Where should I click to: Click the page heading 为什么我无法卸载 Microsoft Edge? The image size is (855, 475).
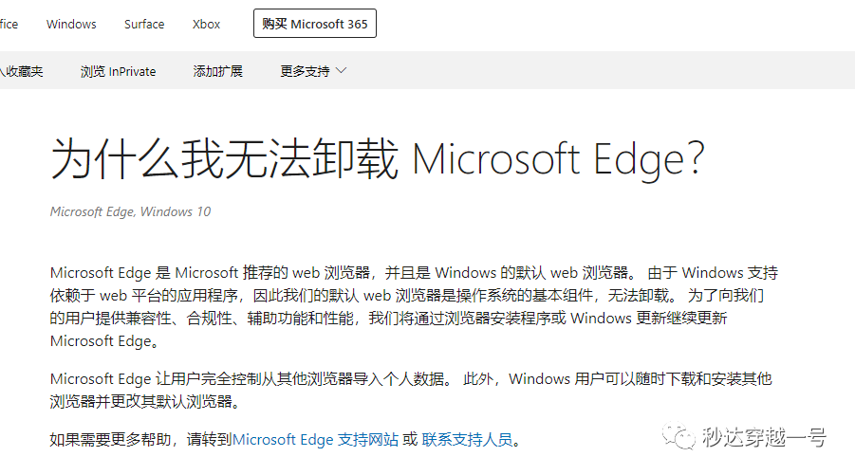point(378,158)
